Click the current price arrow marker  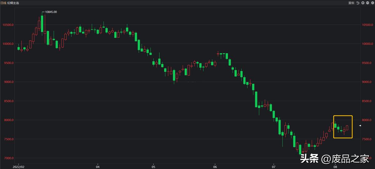360,126
